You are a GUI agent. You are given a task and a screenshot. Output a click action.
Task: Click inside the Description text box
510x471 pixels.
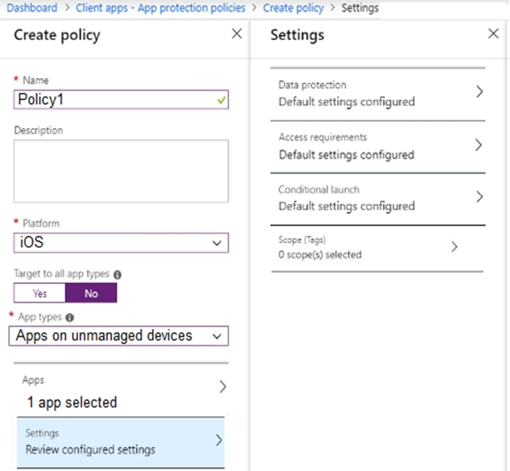coord(121,170)
